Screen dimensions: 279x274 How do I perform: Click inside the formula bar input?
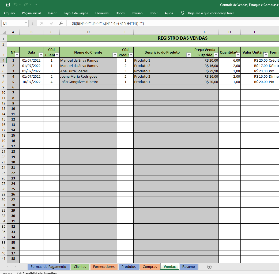pos(171,23)
